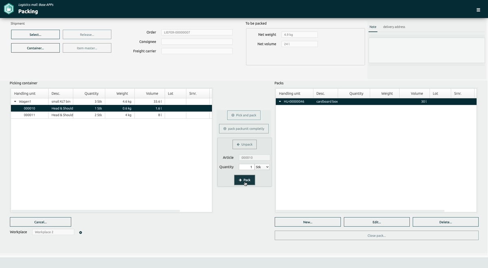Screen dimensions: 488x268
Task: Select the Wagen1 handling unit row
Action: [x=111, y=101]
